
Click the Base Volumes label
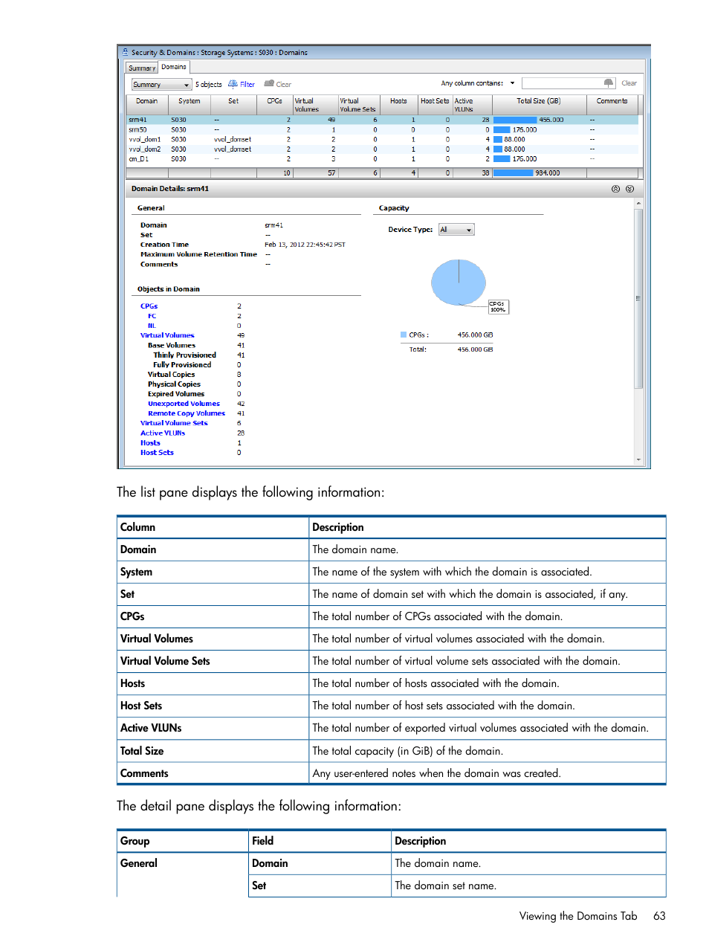click(172, 346)
